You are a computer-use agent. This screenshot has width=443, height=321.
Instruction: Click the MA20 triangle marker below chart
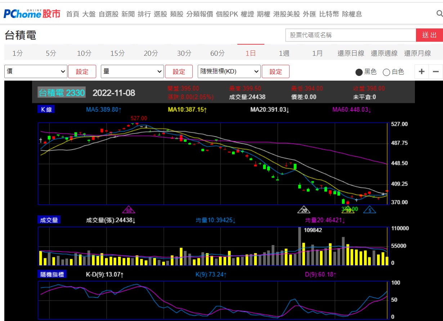304,210
